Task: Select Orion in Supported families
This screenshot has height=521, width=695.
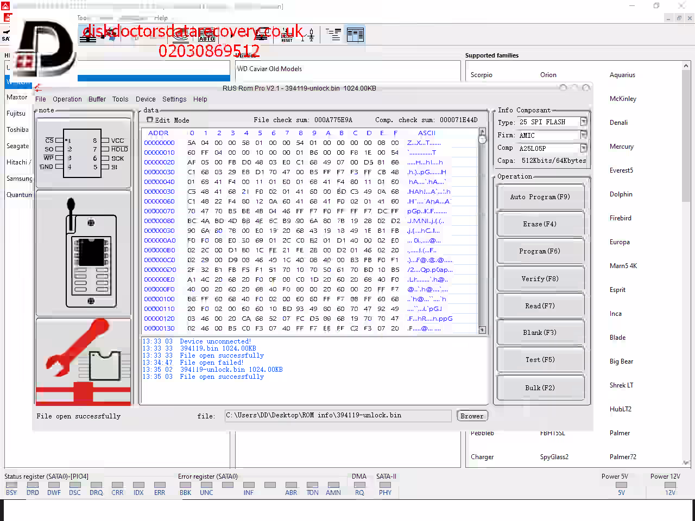Action: 548,75
